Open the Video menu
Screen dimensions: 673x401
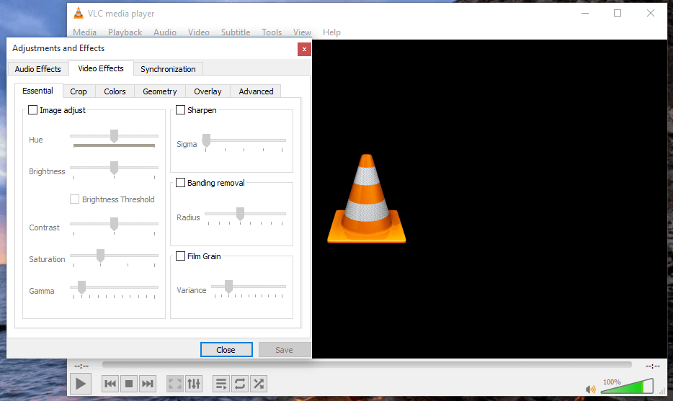pos(199,32)
